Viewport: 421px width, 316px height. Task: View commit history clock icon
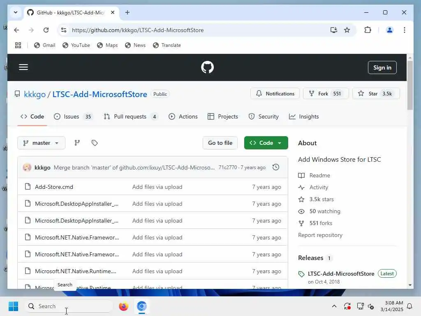click(x=276, y=167)
